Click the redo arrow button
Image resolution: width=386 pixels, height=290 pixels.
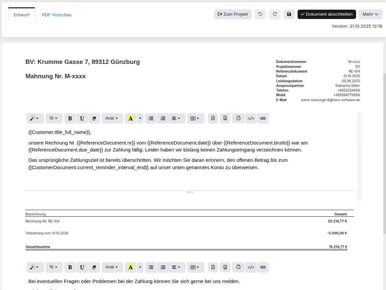275,14
